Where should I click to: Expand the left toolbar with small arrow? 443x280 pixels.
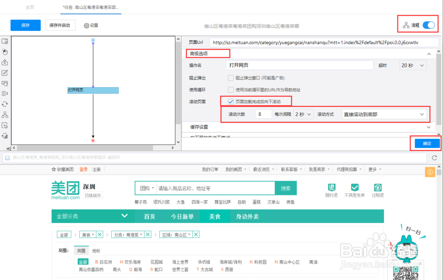coord(8,148)
